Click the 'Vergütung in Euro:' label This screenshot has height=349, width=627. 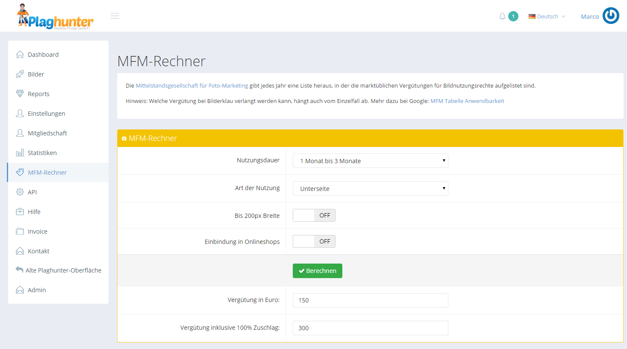[x=253, y=300]
